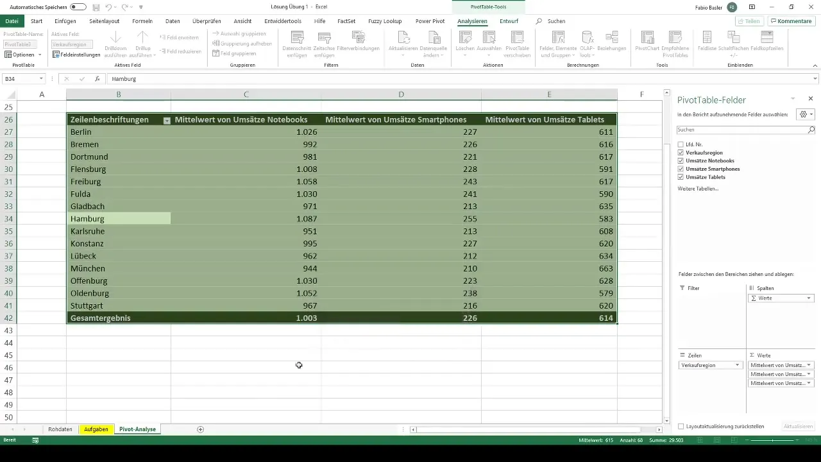Click Feld erweitern
Image resolution: width=821 pixels, height=462 pixels.
[x=180, y=38]
